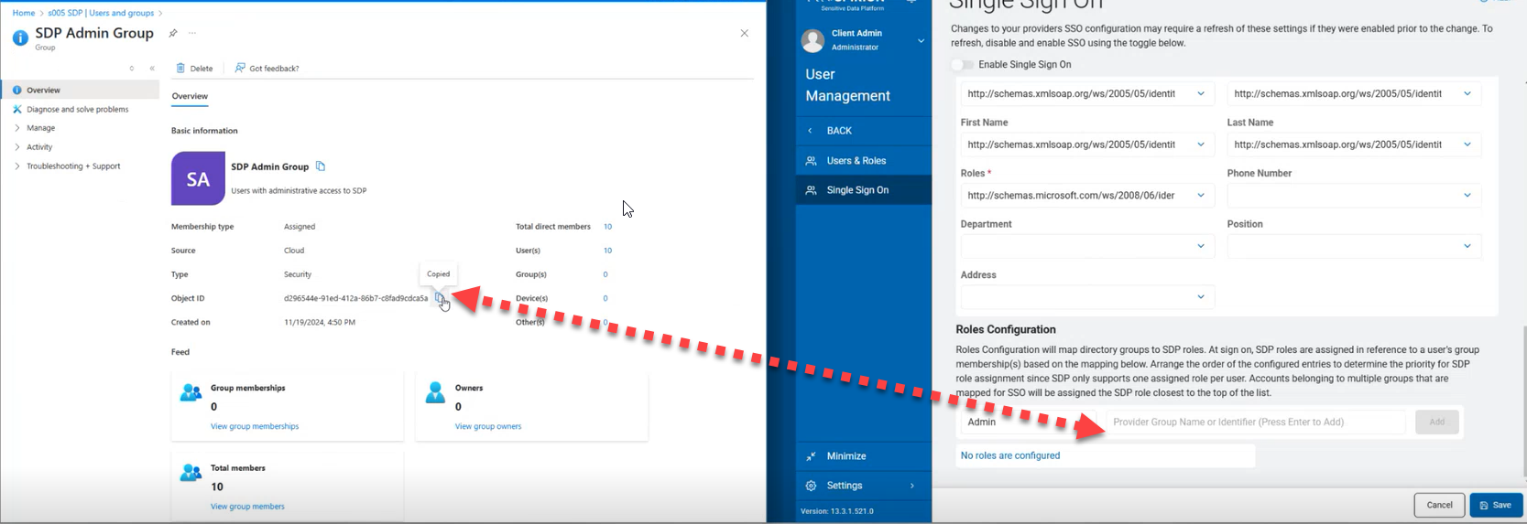Click the Minimize sidebar icon
The height and width of the screenshot is (524, 1527).
(811, 456)
